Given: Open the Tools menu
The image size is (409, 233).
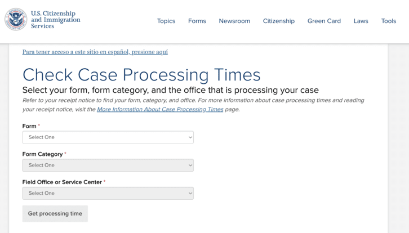Looking at the screenshot, I should (x=388, y=21).
